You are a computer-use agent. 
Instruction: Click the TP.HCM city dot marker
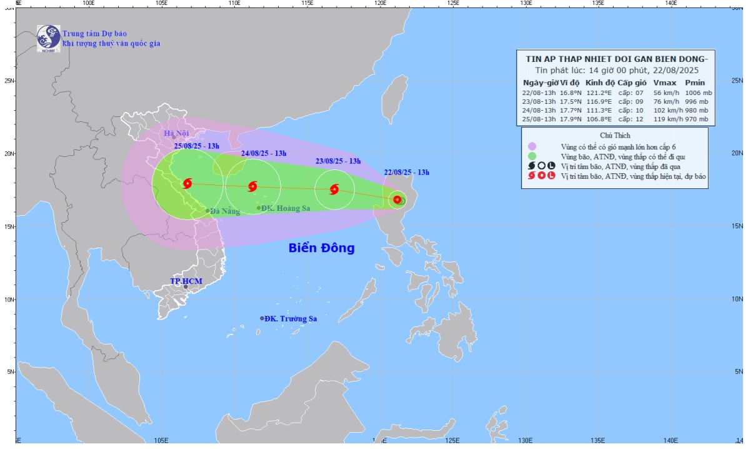(186, 286)
